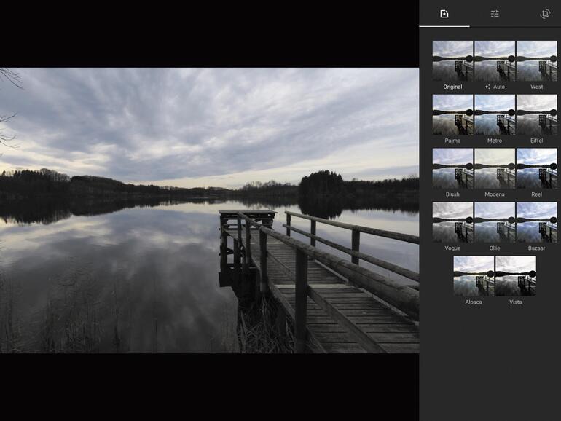Viewport: 561px width, 421px height.
Task: Switch to the basic adjustments sliders tab
Action: tap(495, 14)
